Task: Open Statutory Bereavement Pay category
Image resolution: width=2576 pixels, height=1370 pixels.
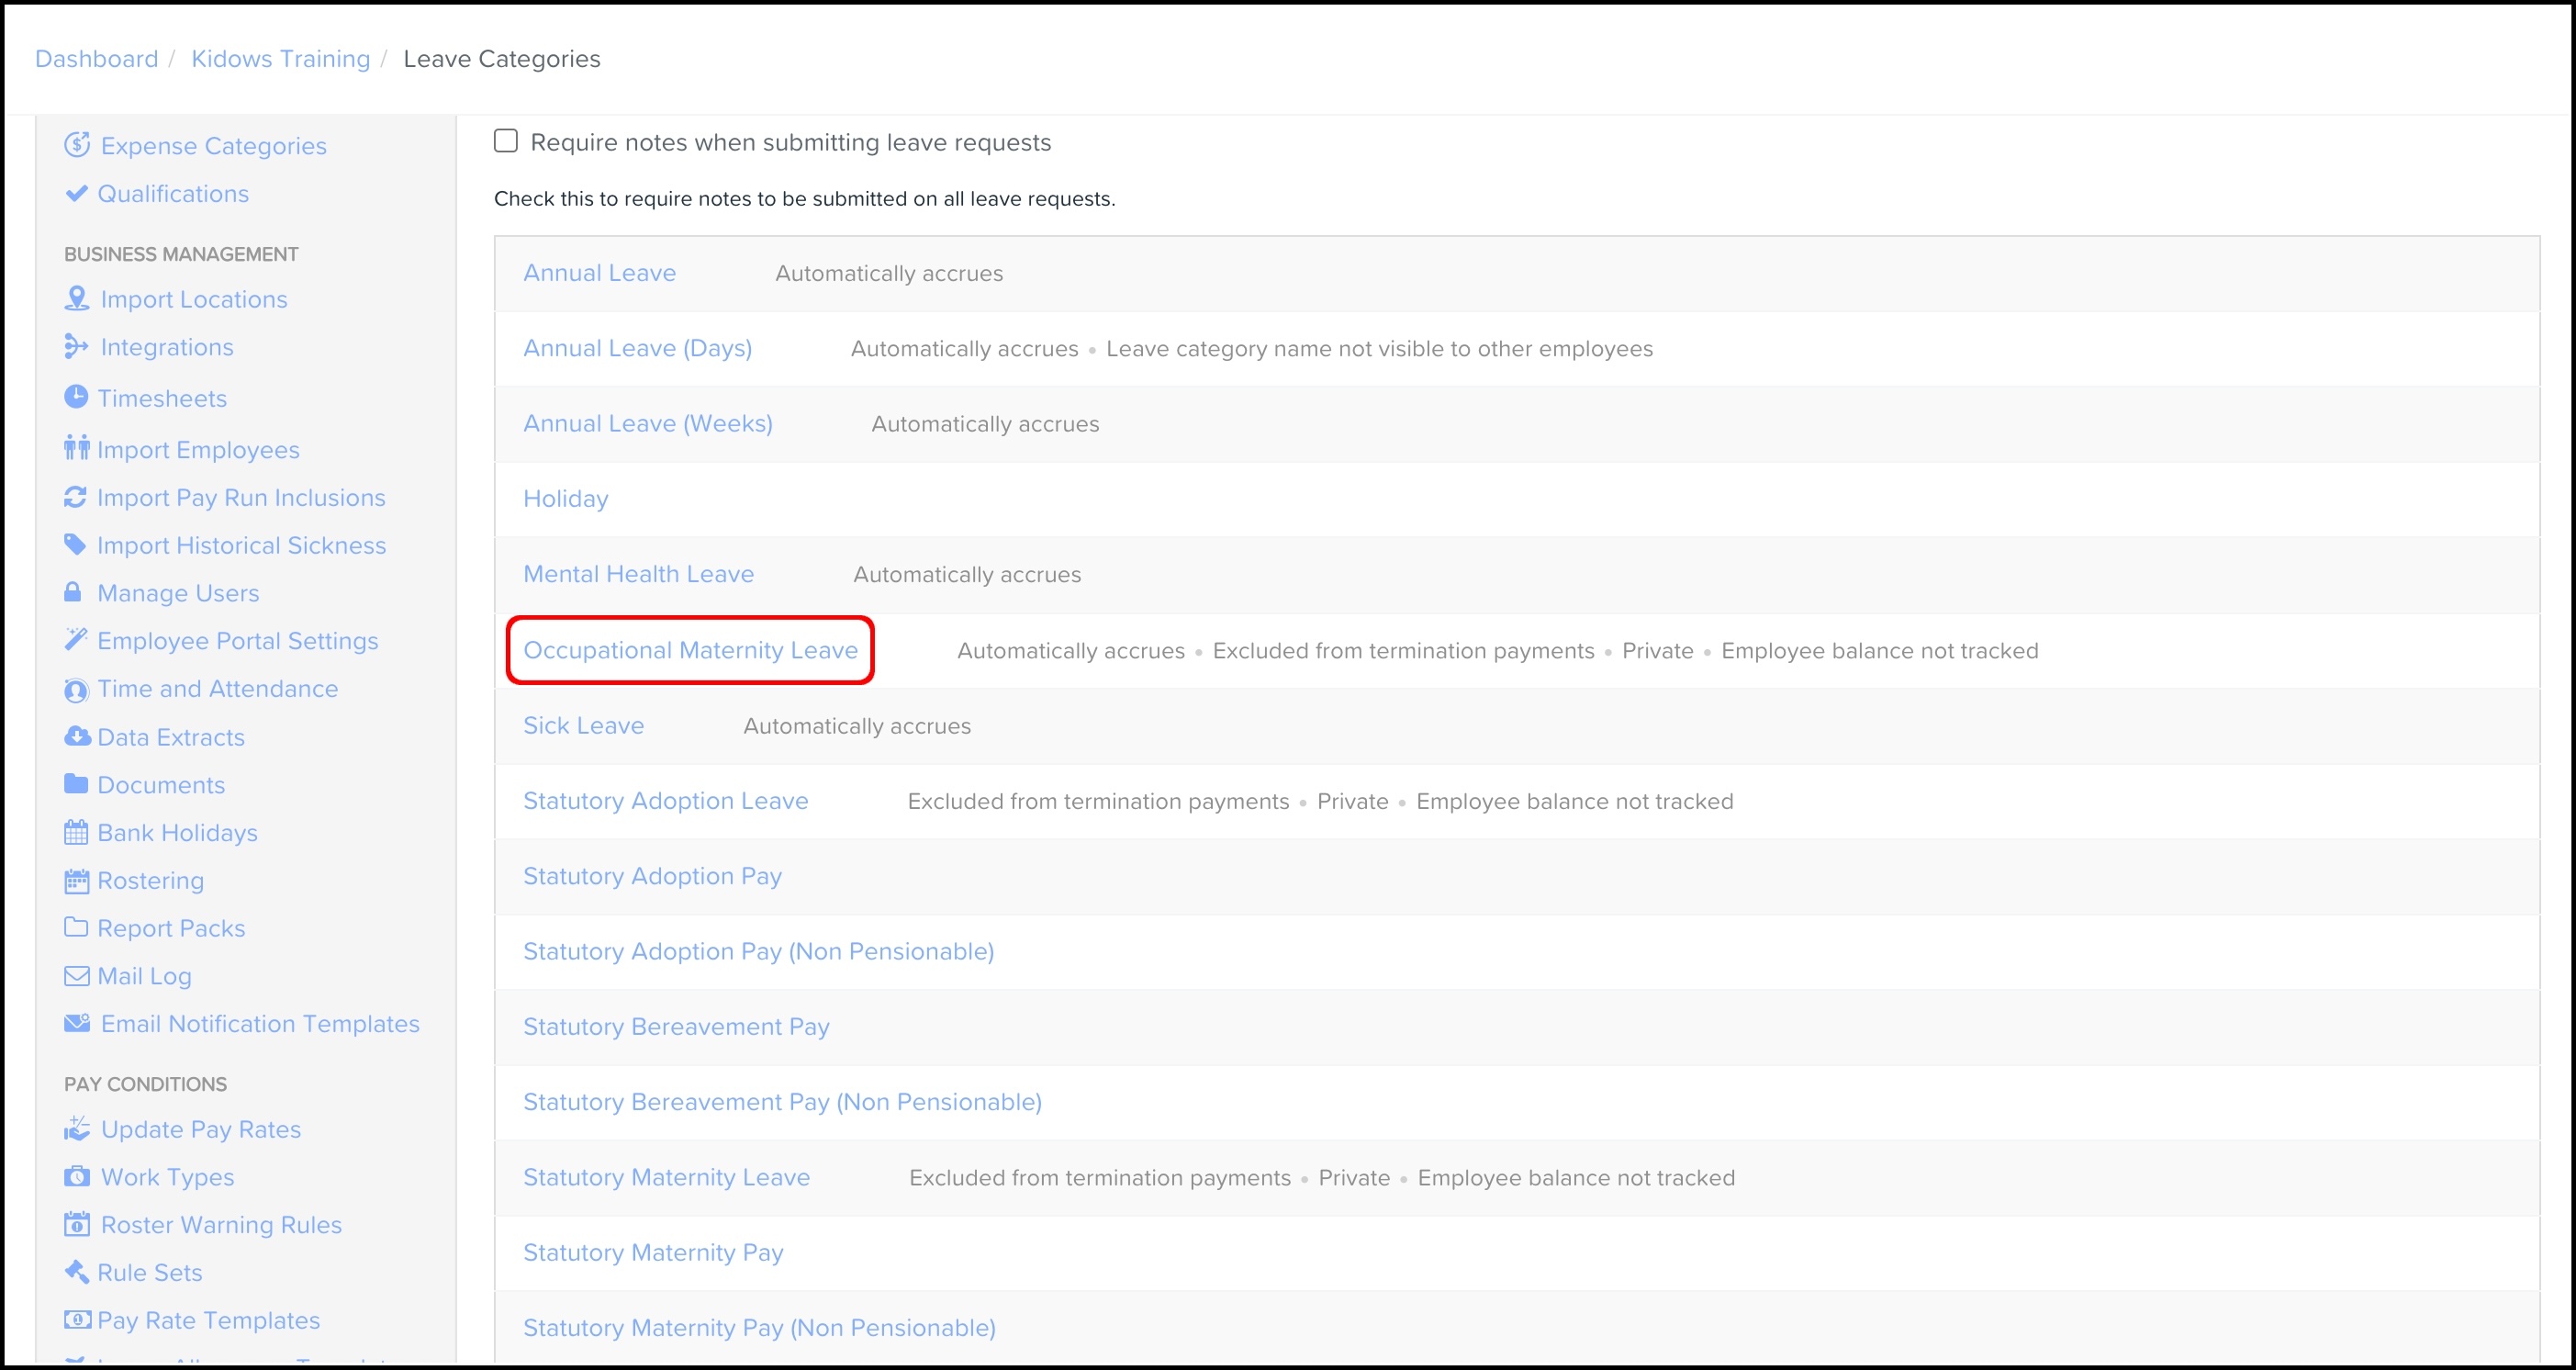Action: pos(676,1026)
